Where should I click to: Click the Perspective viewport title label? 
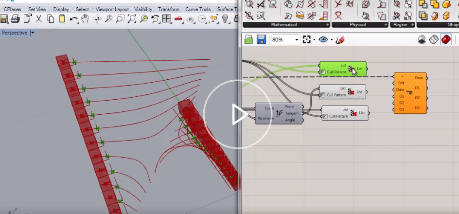[x=15, y=33]
